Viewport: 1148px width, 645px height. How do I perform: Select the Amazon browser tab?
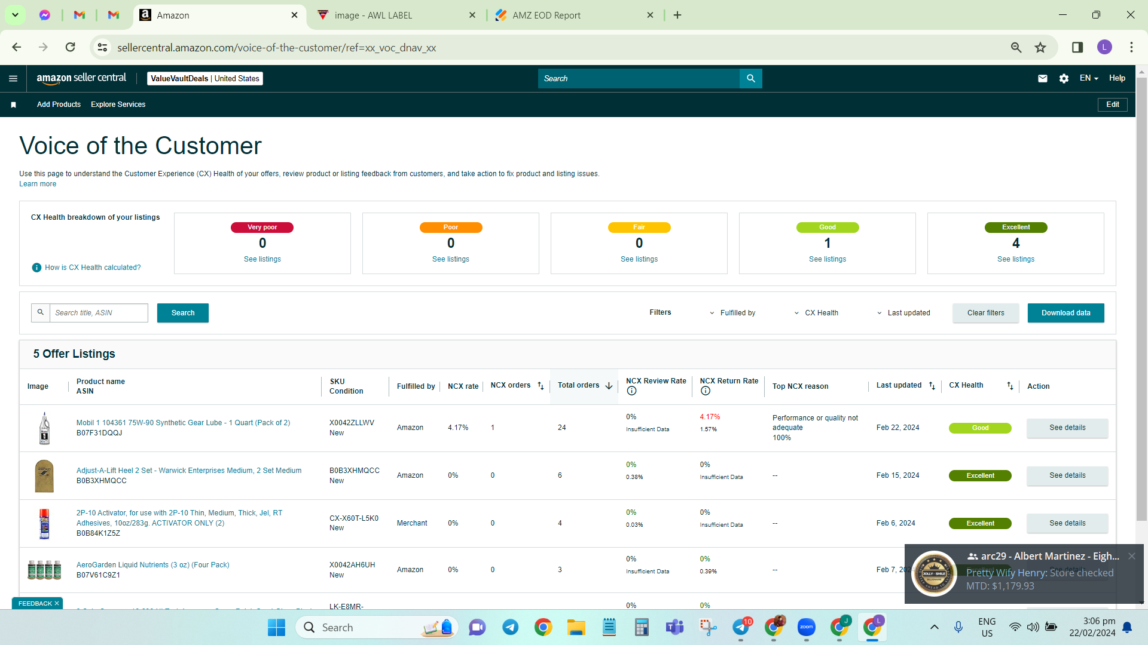click(x=219, y=15)
